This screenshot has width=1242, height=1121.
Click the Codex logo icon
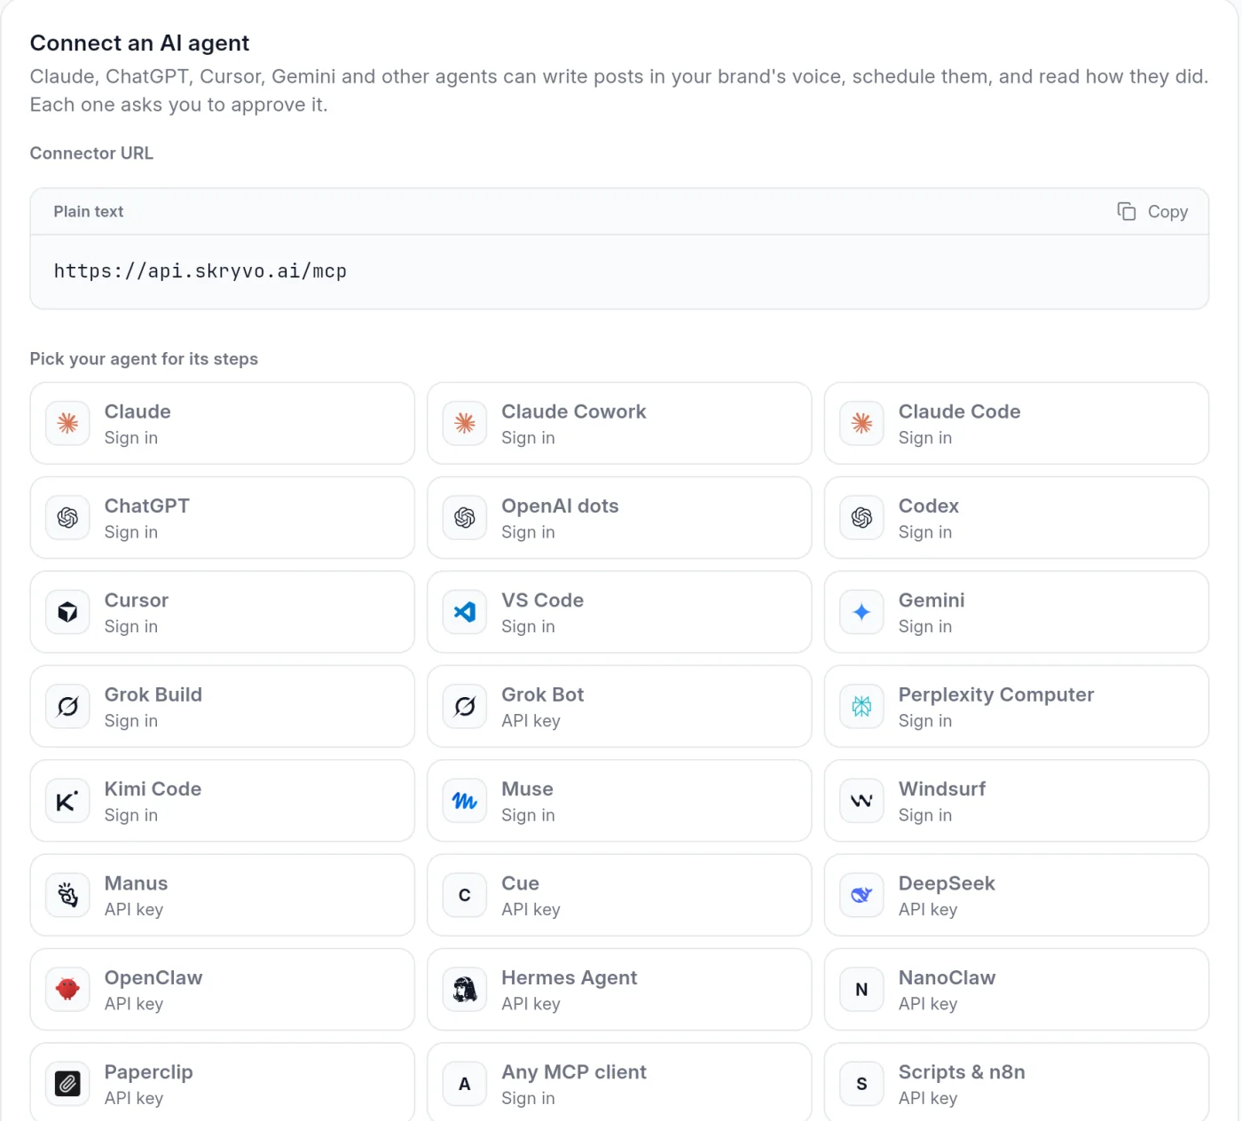click(x=861, y=518)
